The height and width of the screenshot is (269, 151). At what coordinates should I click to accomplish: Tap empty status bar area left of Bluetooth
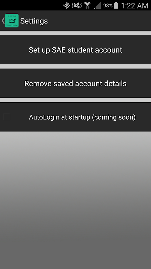click(32, 5)
